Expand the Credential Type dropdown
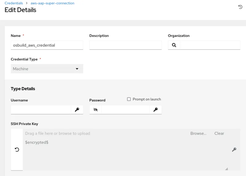 pyautogui.click(x=47, y=69)
